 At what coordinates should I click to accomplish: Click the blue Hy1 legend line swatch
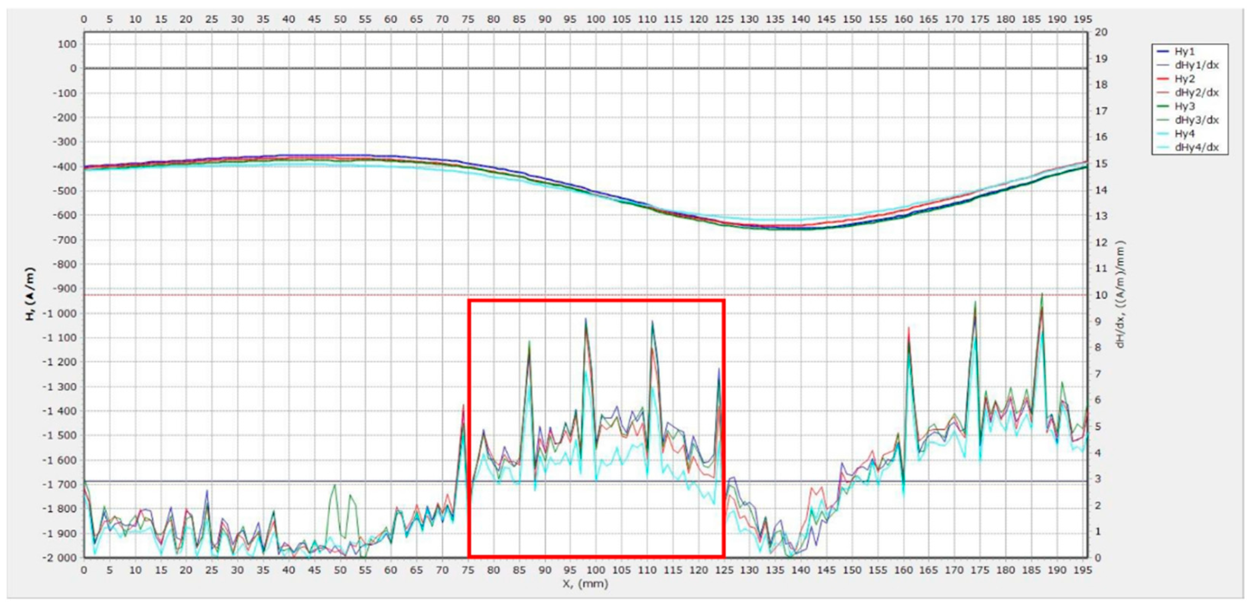click(1163, 52)
